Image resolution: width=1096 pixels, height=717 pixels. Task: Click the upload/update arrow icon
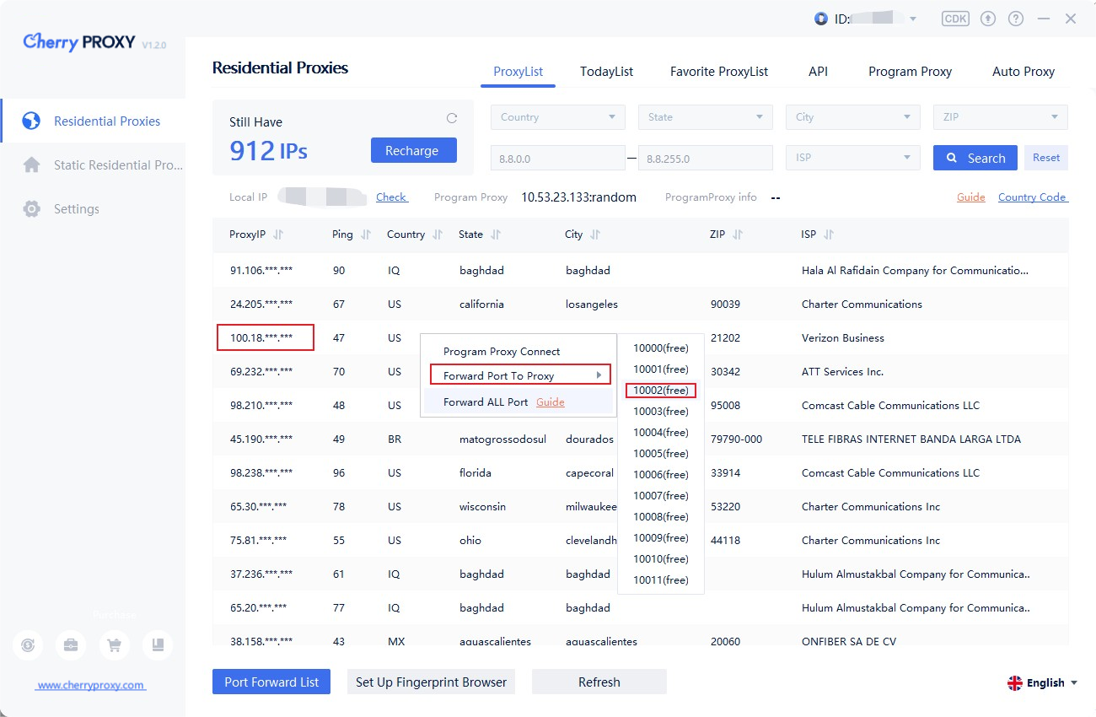pyautogui.click(x=988, y=19)
